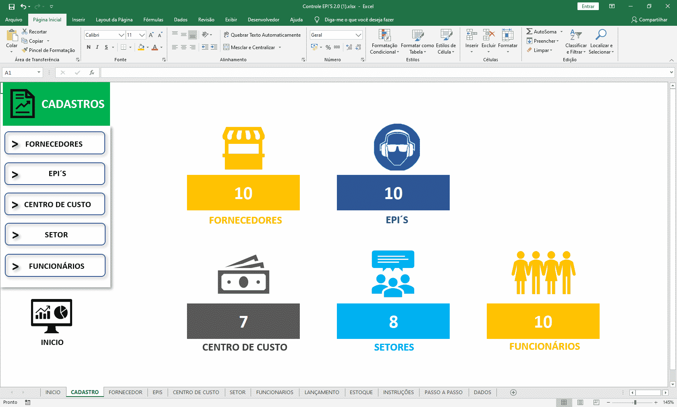The width and height of the screenshot is (677, 407).
Task: Click the Colar paste icon
Action: pos(12,36)
